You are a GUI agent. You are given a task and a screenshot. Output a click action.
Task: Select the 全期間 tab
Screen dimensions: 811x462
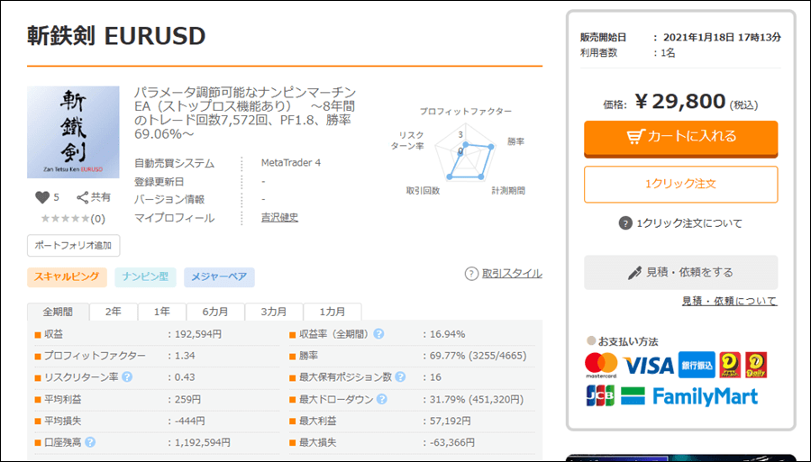59,312
